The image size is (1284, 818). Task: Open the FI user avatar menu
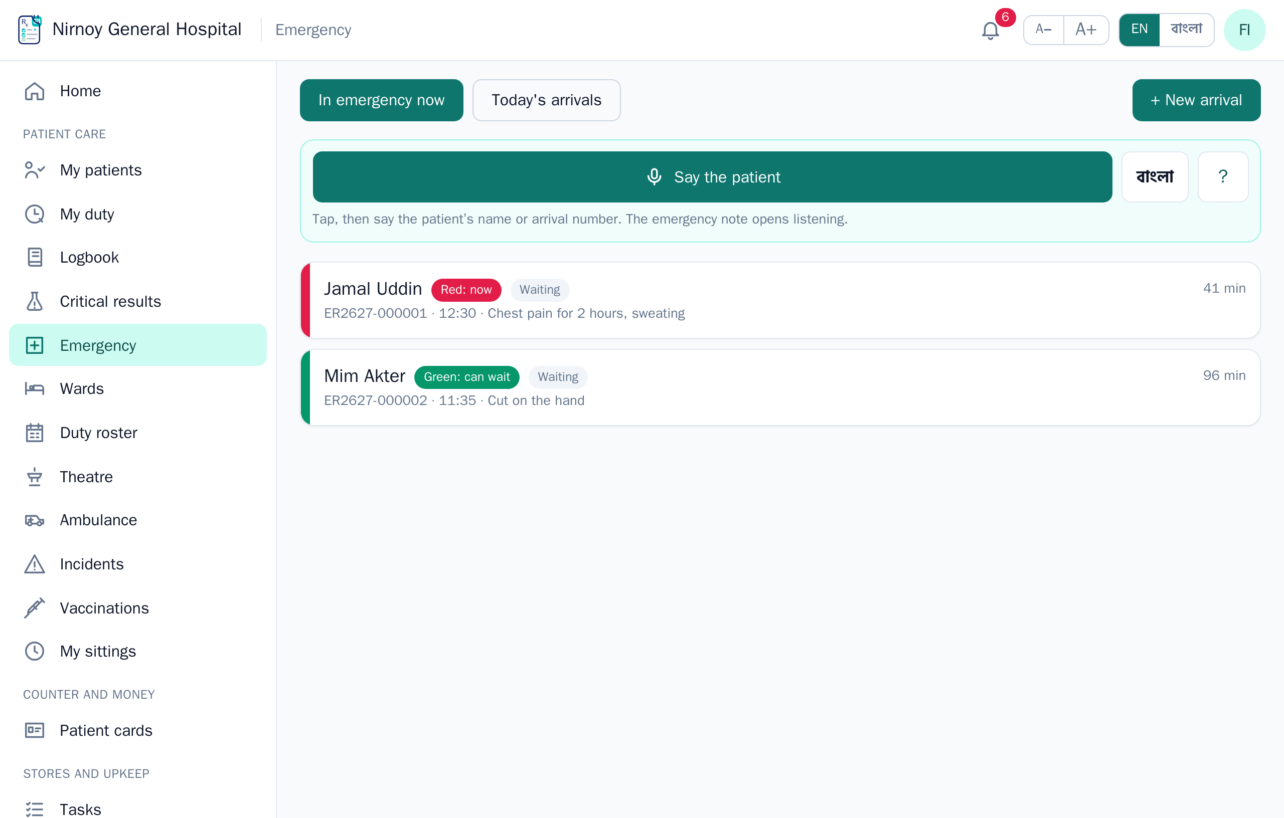click(1244, 30)
